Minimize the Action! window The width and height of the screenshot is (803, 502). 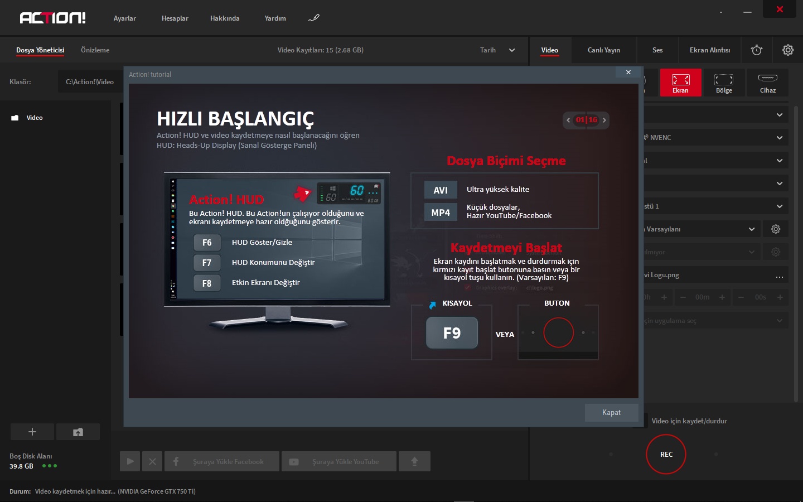coord(747,12)
